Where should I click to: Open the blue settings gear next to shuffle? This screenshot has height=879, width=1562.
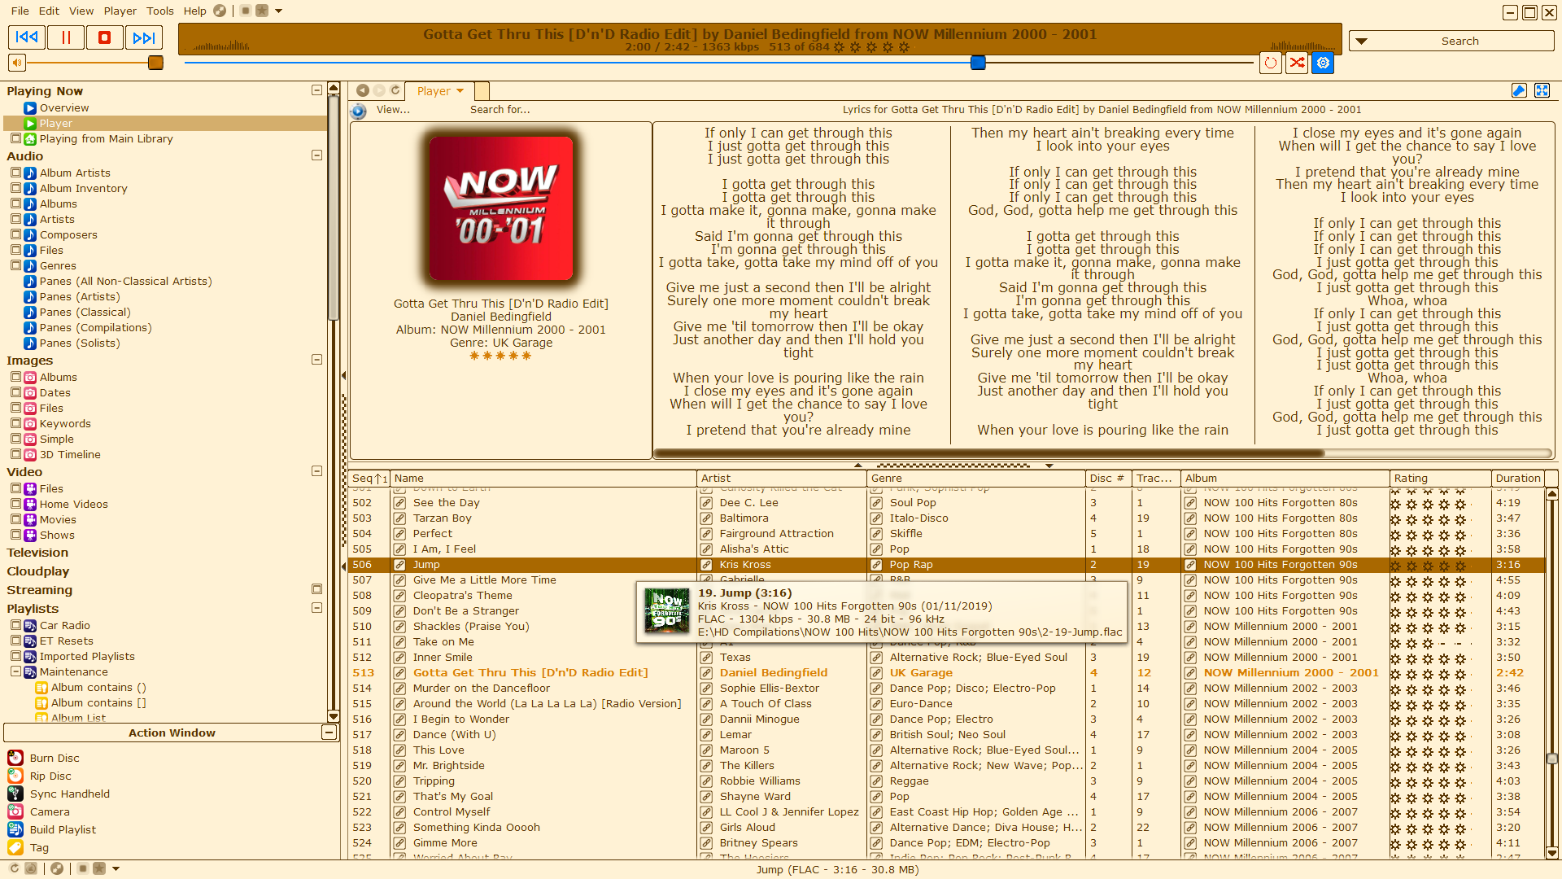pos(1324,63)
